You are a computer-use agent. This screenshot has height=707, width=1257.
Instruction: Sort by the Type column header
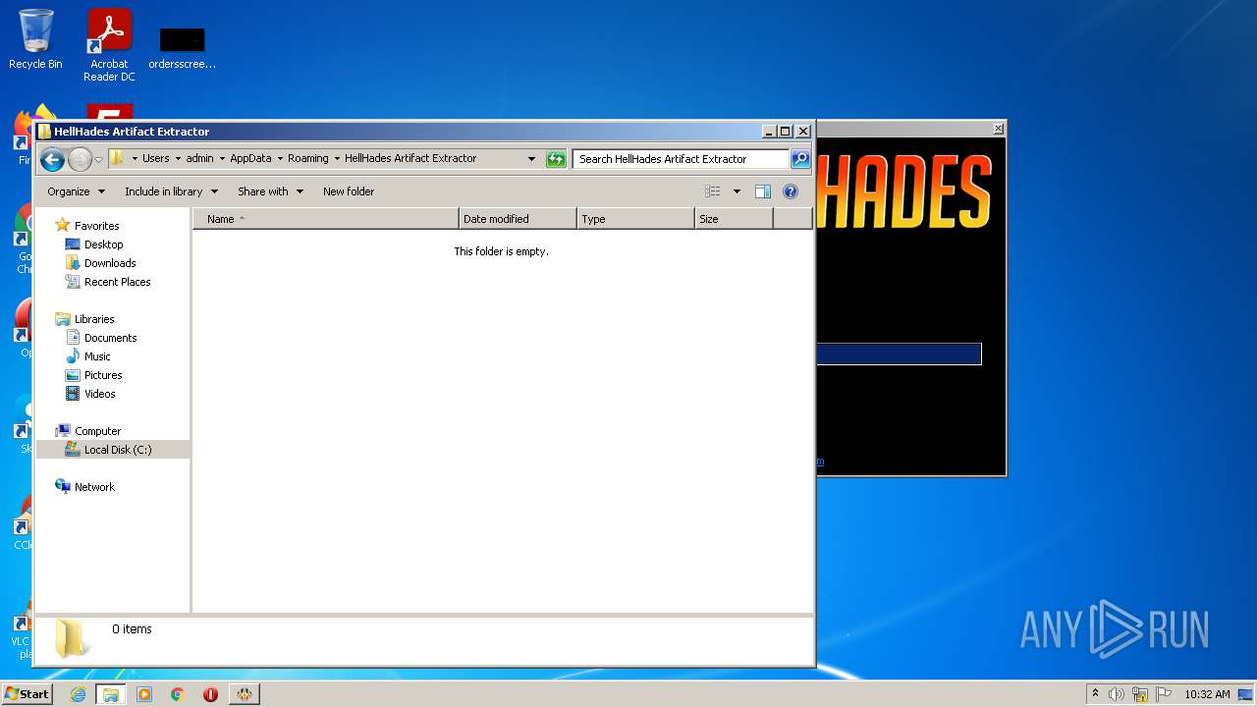pos(635,219)
